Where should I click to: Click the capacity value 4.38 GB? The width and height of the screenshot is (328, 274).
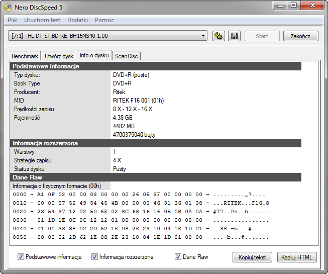[123, 118]
